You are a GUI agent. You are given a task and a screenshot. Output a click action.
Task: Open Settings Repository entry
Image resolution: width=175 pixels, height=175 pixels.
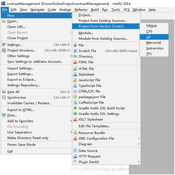click(36, 85)
